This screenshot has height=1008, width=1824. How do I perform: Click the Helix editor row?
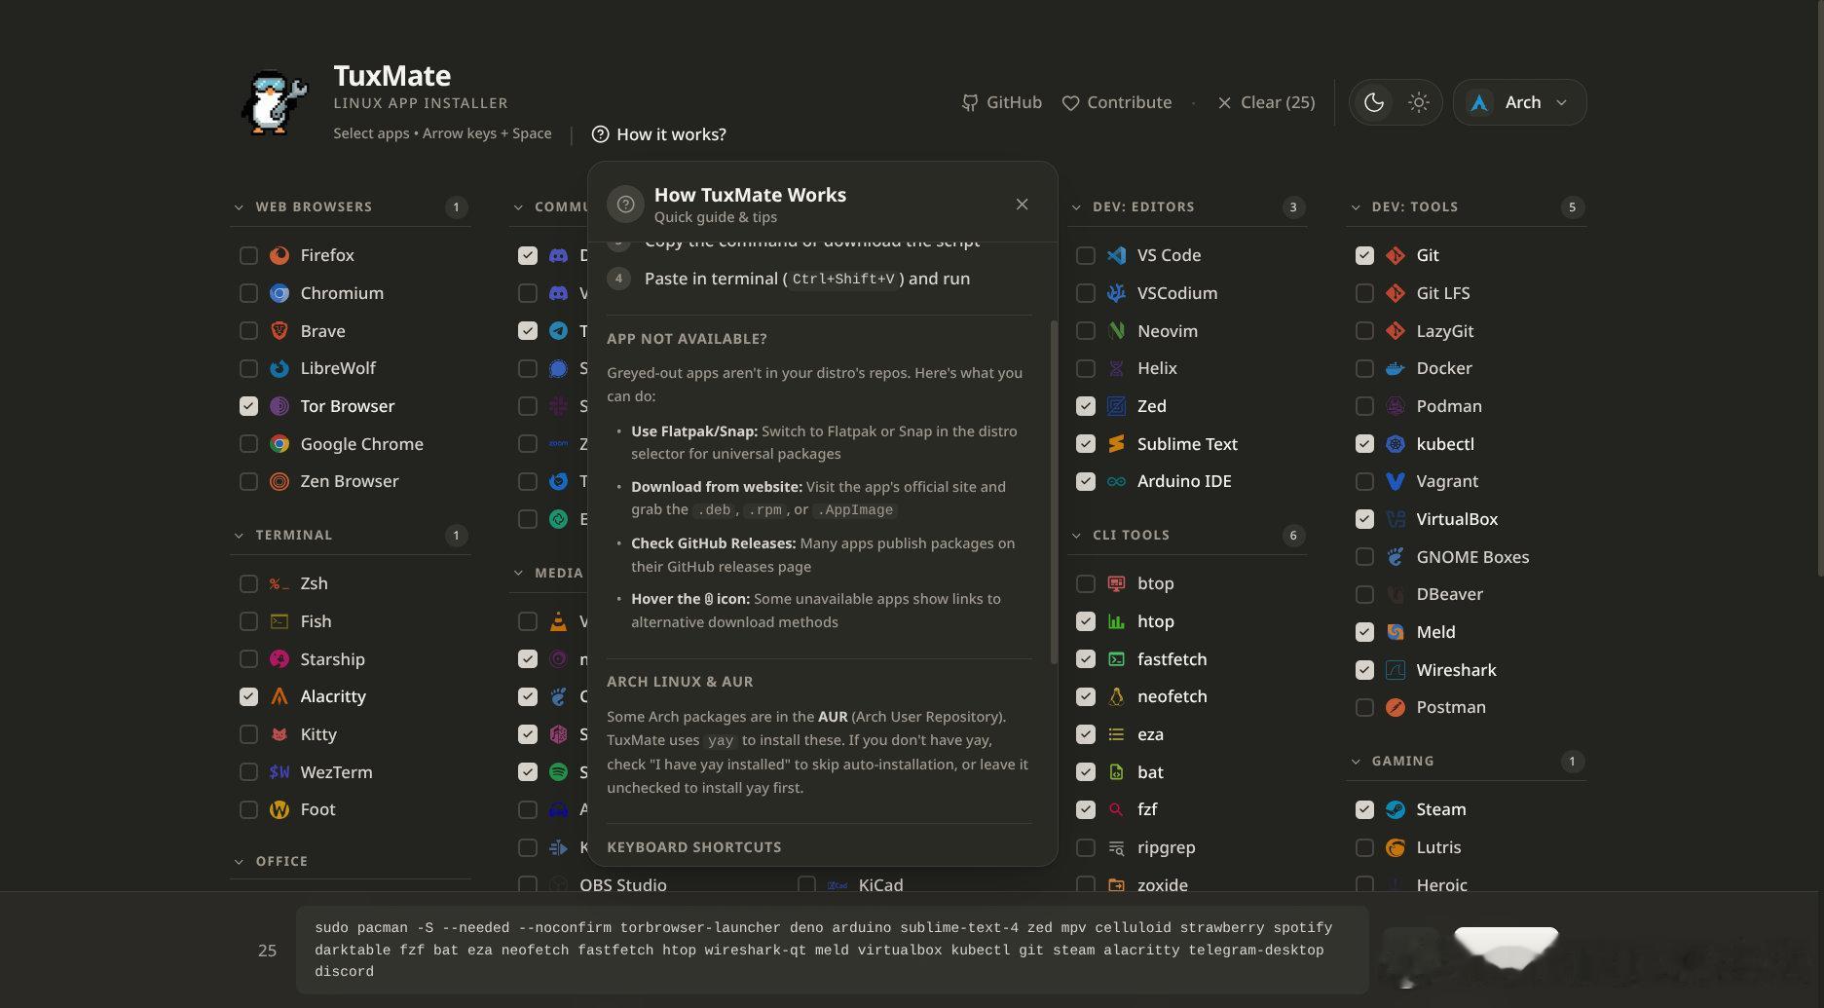pyautogui.click(x=1187, y=368)
